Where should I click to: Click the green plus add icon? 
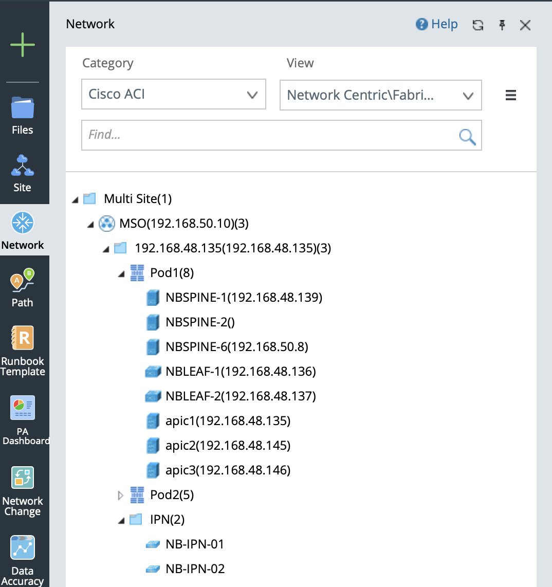[x=23, y=45]
